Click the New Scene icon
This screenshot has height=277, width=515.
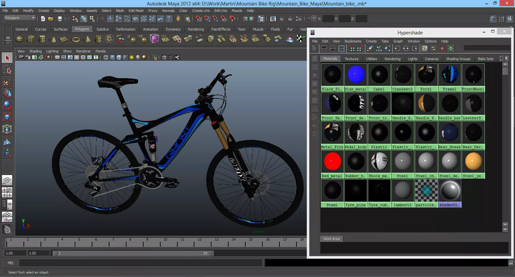pyautogui.click(x=43, y=19)
